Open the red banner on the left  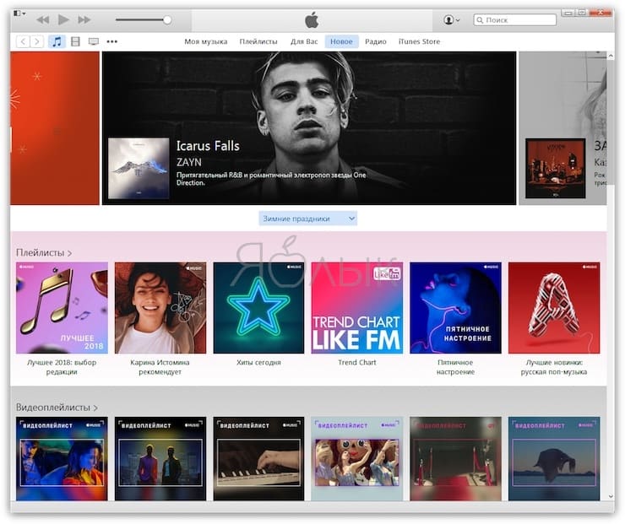click(x=55, y=128)
